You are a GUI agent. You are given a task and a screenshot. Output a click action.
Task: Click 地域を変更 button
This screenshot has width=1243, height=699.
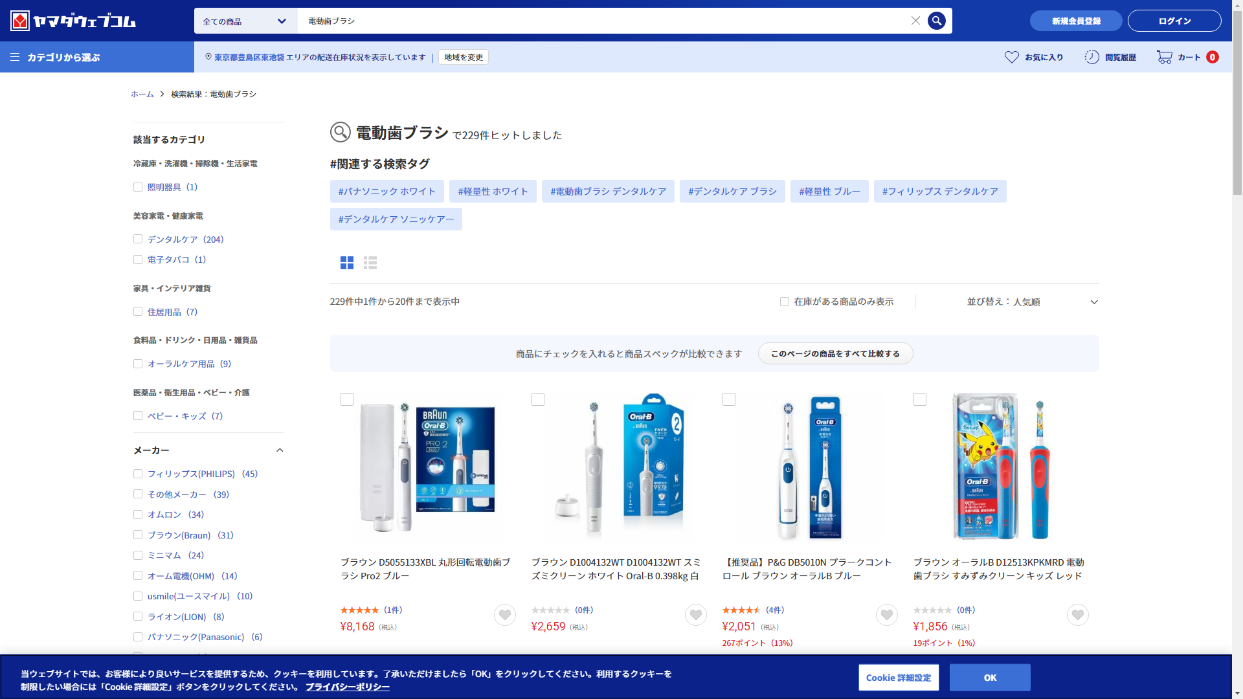click(x=464, y=57)
